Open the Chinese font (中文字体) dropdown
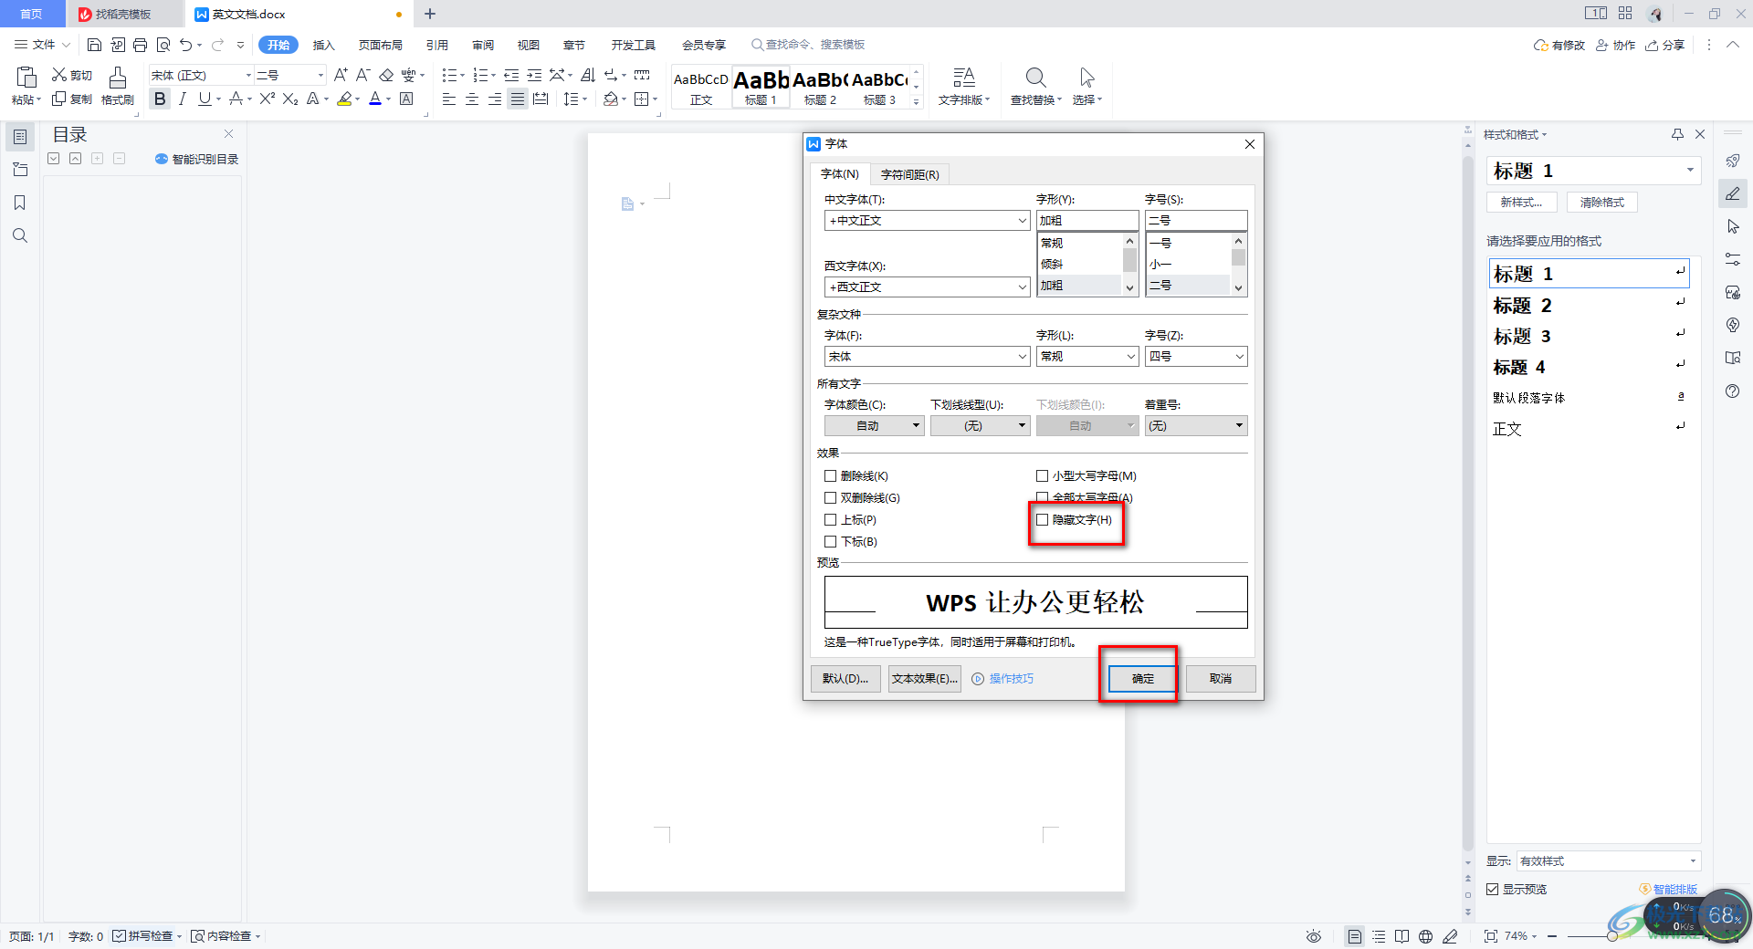Viewport: 1753px width, 949px height. [x=928, y=221]
